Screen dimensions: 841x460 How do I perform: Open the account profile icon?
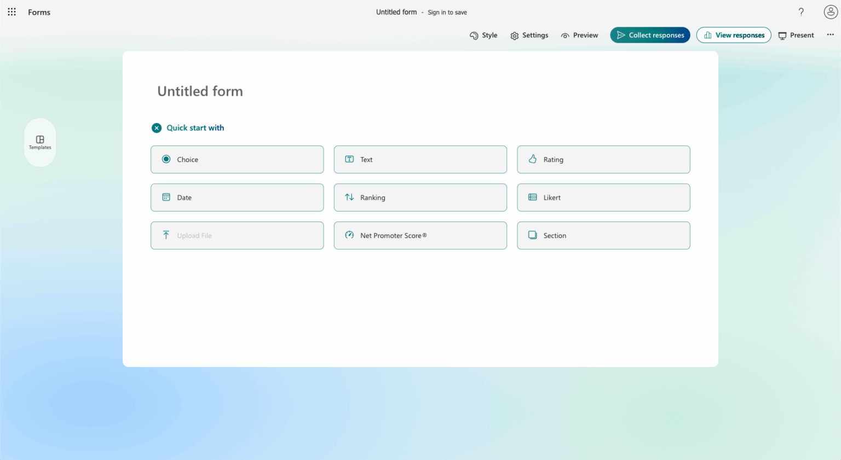(x=830, y=11)
